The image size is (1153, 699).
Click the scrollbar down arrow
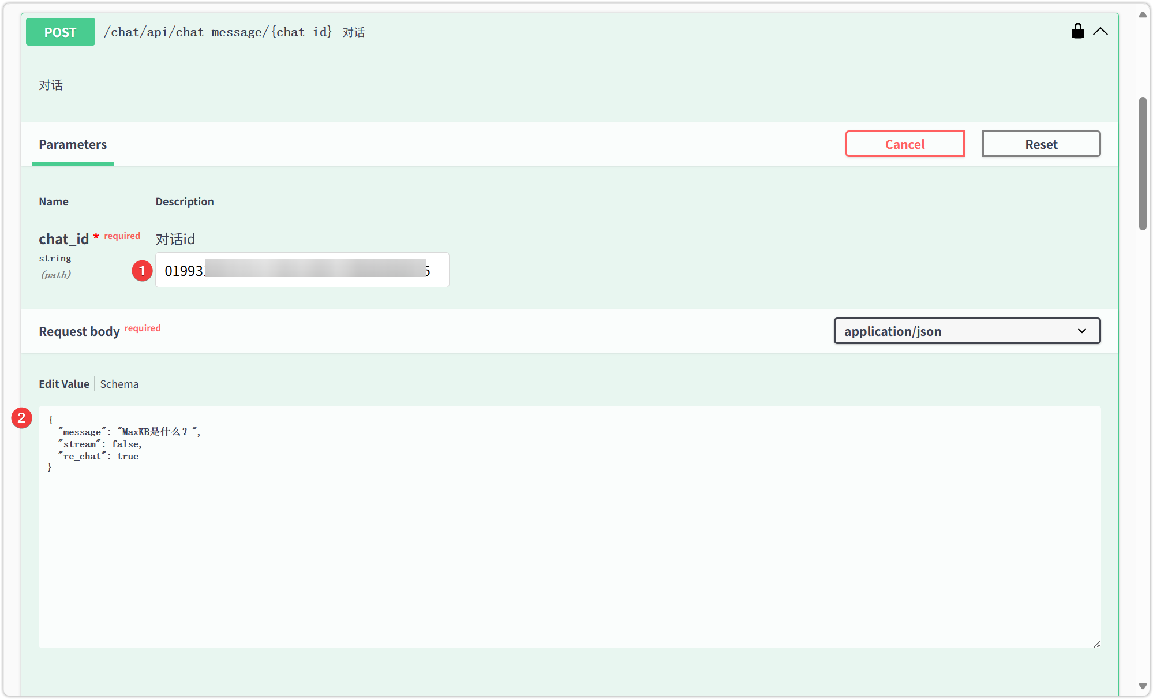tap(1143, 686)
